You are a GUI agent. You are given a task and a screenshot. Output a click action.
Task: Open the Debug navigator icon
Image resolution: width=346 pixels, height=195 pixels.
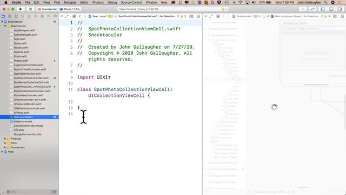[x=42, y=16]
